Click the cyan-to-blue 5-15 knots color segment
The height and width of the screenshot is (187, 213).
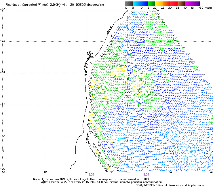[x=140, y=3]
